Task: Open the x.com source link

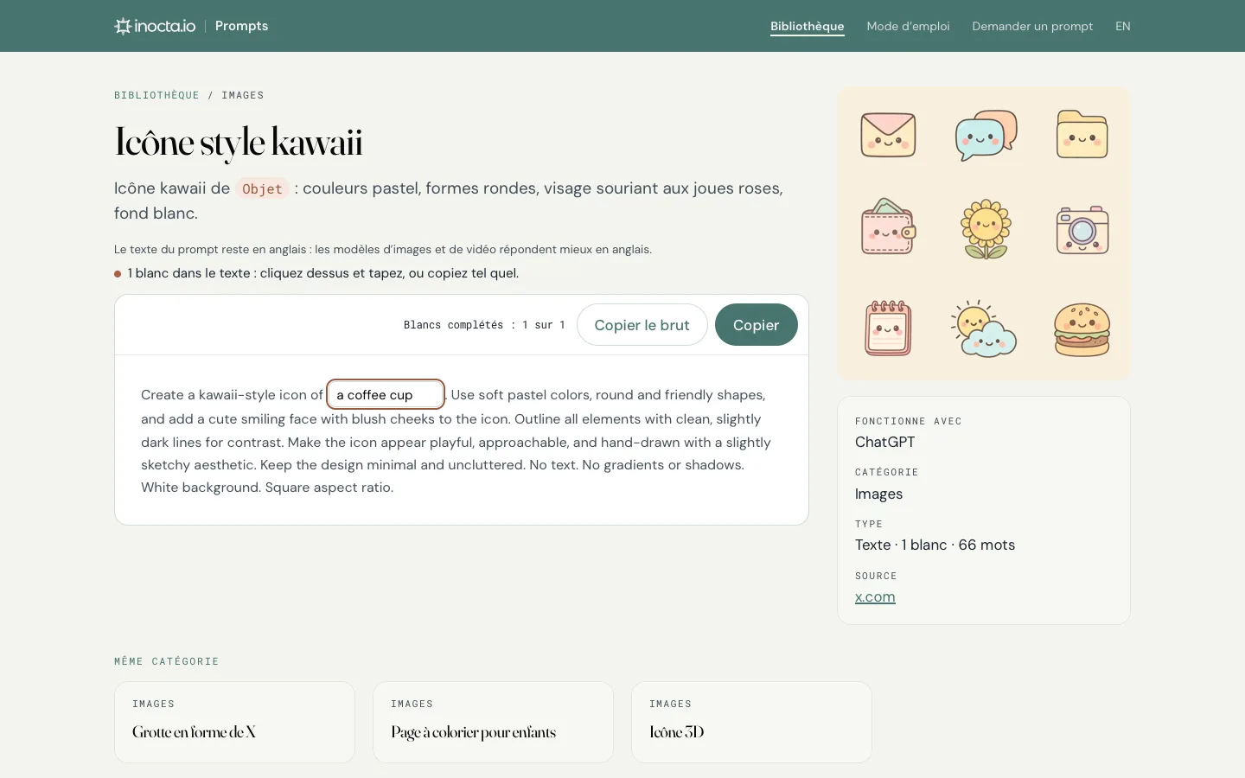Action: click(875, 596)
